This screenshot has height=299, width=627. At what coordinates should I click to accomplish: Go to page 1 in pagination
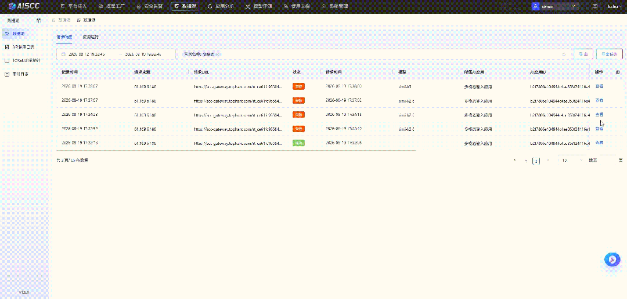tap(526, 161)
